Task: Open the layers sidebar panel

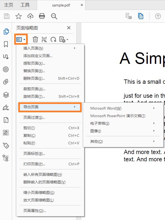Action: click(x=6, y=95)
